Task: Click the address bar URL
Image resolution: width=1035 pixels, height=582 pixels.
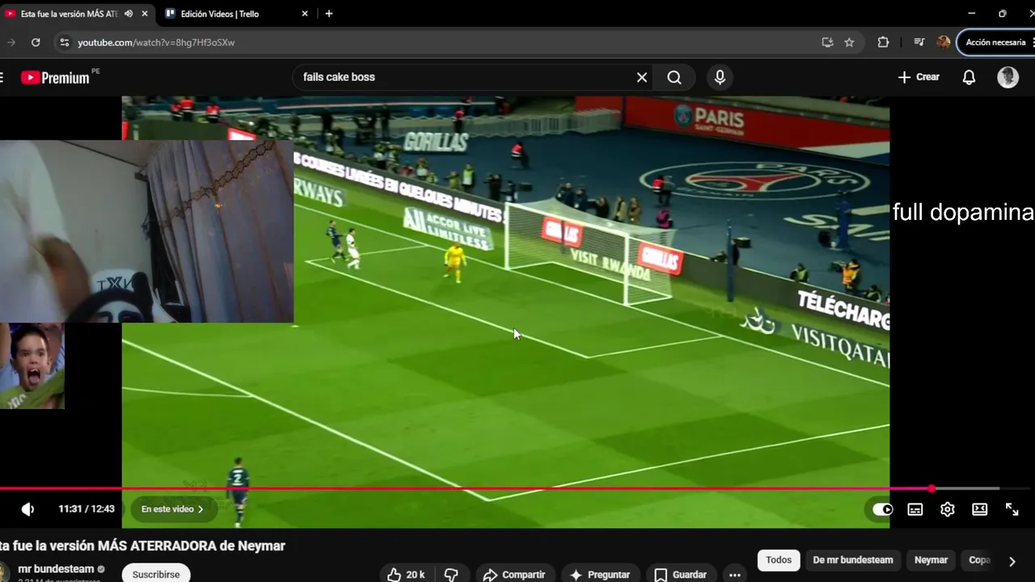Action: [156, 42]
